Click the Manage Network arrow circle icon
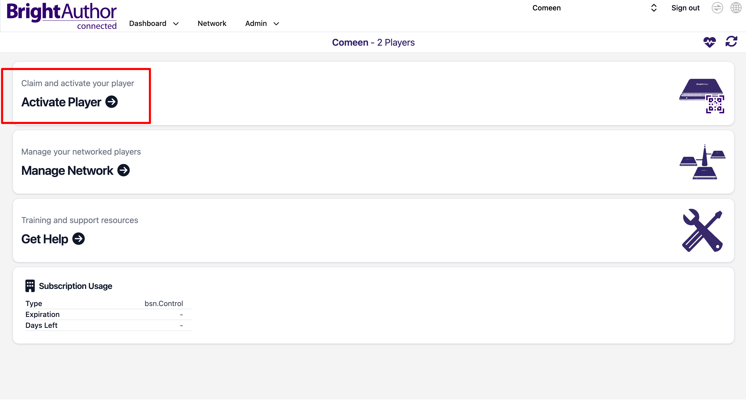The image size is (746, 401). pos(124,170)
